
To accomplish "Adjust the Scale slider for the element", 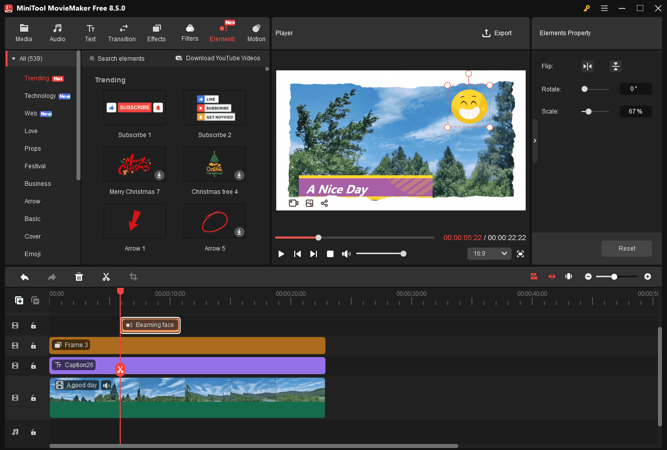I will pyautogui.click(x=588, y=111).
